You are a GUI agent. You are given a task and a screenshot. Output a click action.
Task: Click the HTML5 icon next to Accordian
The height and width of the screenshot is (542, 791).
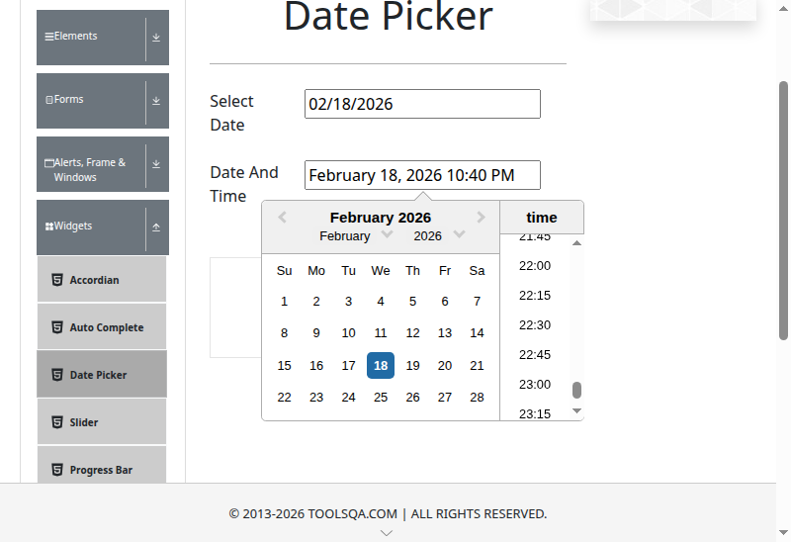pyautogui.click(x=57, y=280)
